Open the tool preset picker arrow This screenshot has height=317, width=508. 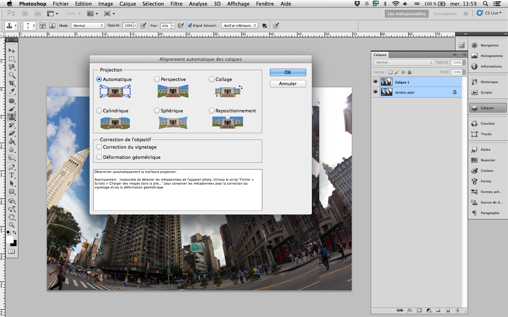[16, 26]
